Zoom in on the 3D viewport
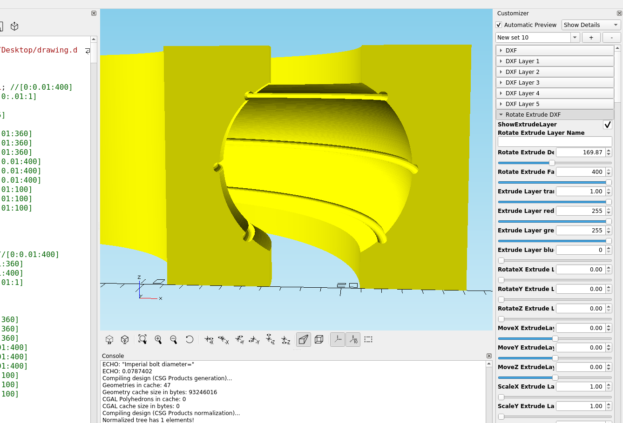 pos(158,339)
